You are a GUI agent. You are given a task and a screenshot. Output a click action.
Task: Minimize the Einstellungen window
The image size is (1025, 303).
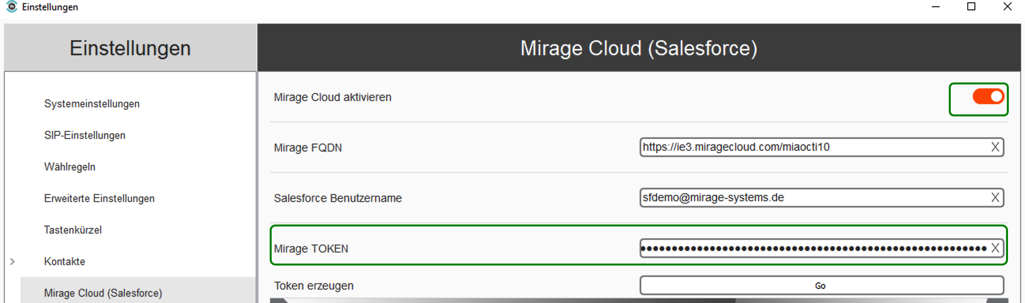[x=936, y=7]
